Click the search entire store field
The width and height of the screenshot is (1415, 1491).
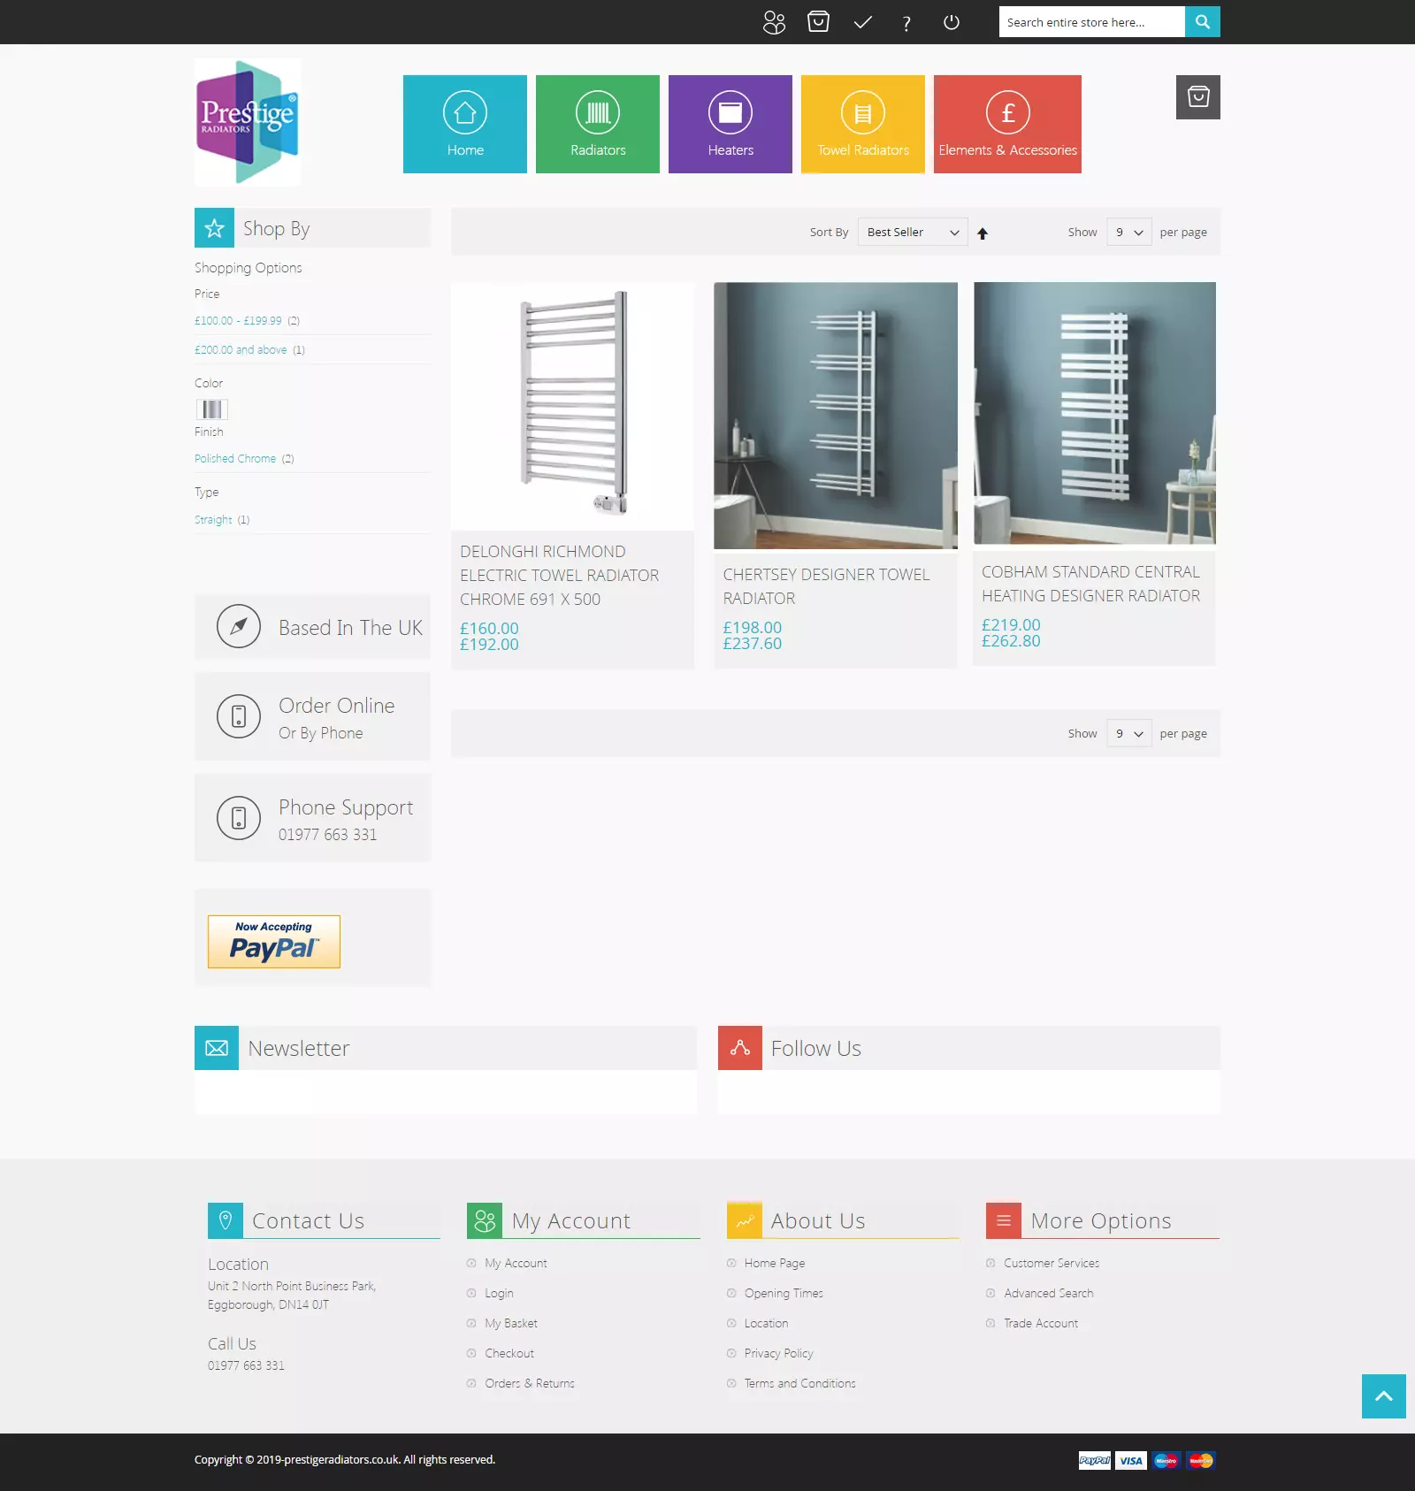pyautogui.click(x=1091, y=22)
